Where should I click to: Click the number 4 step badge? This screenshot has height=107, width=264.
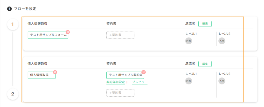(x=9, y=9)
